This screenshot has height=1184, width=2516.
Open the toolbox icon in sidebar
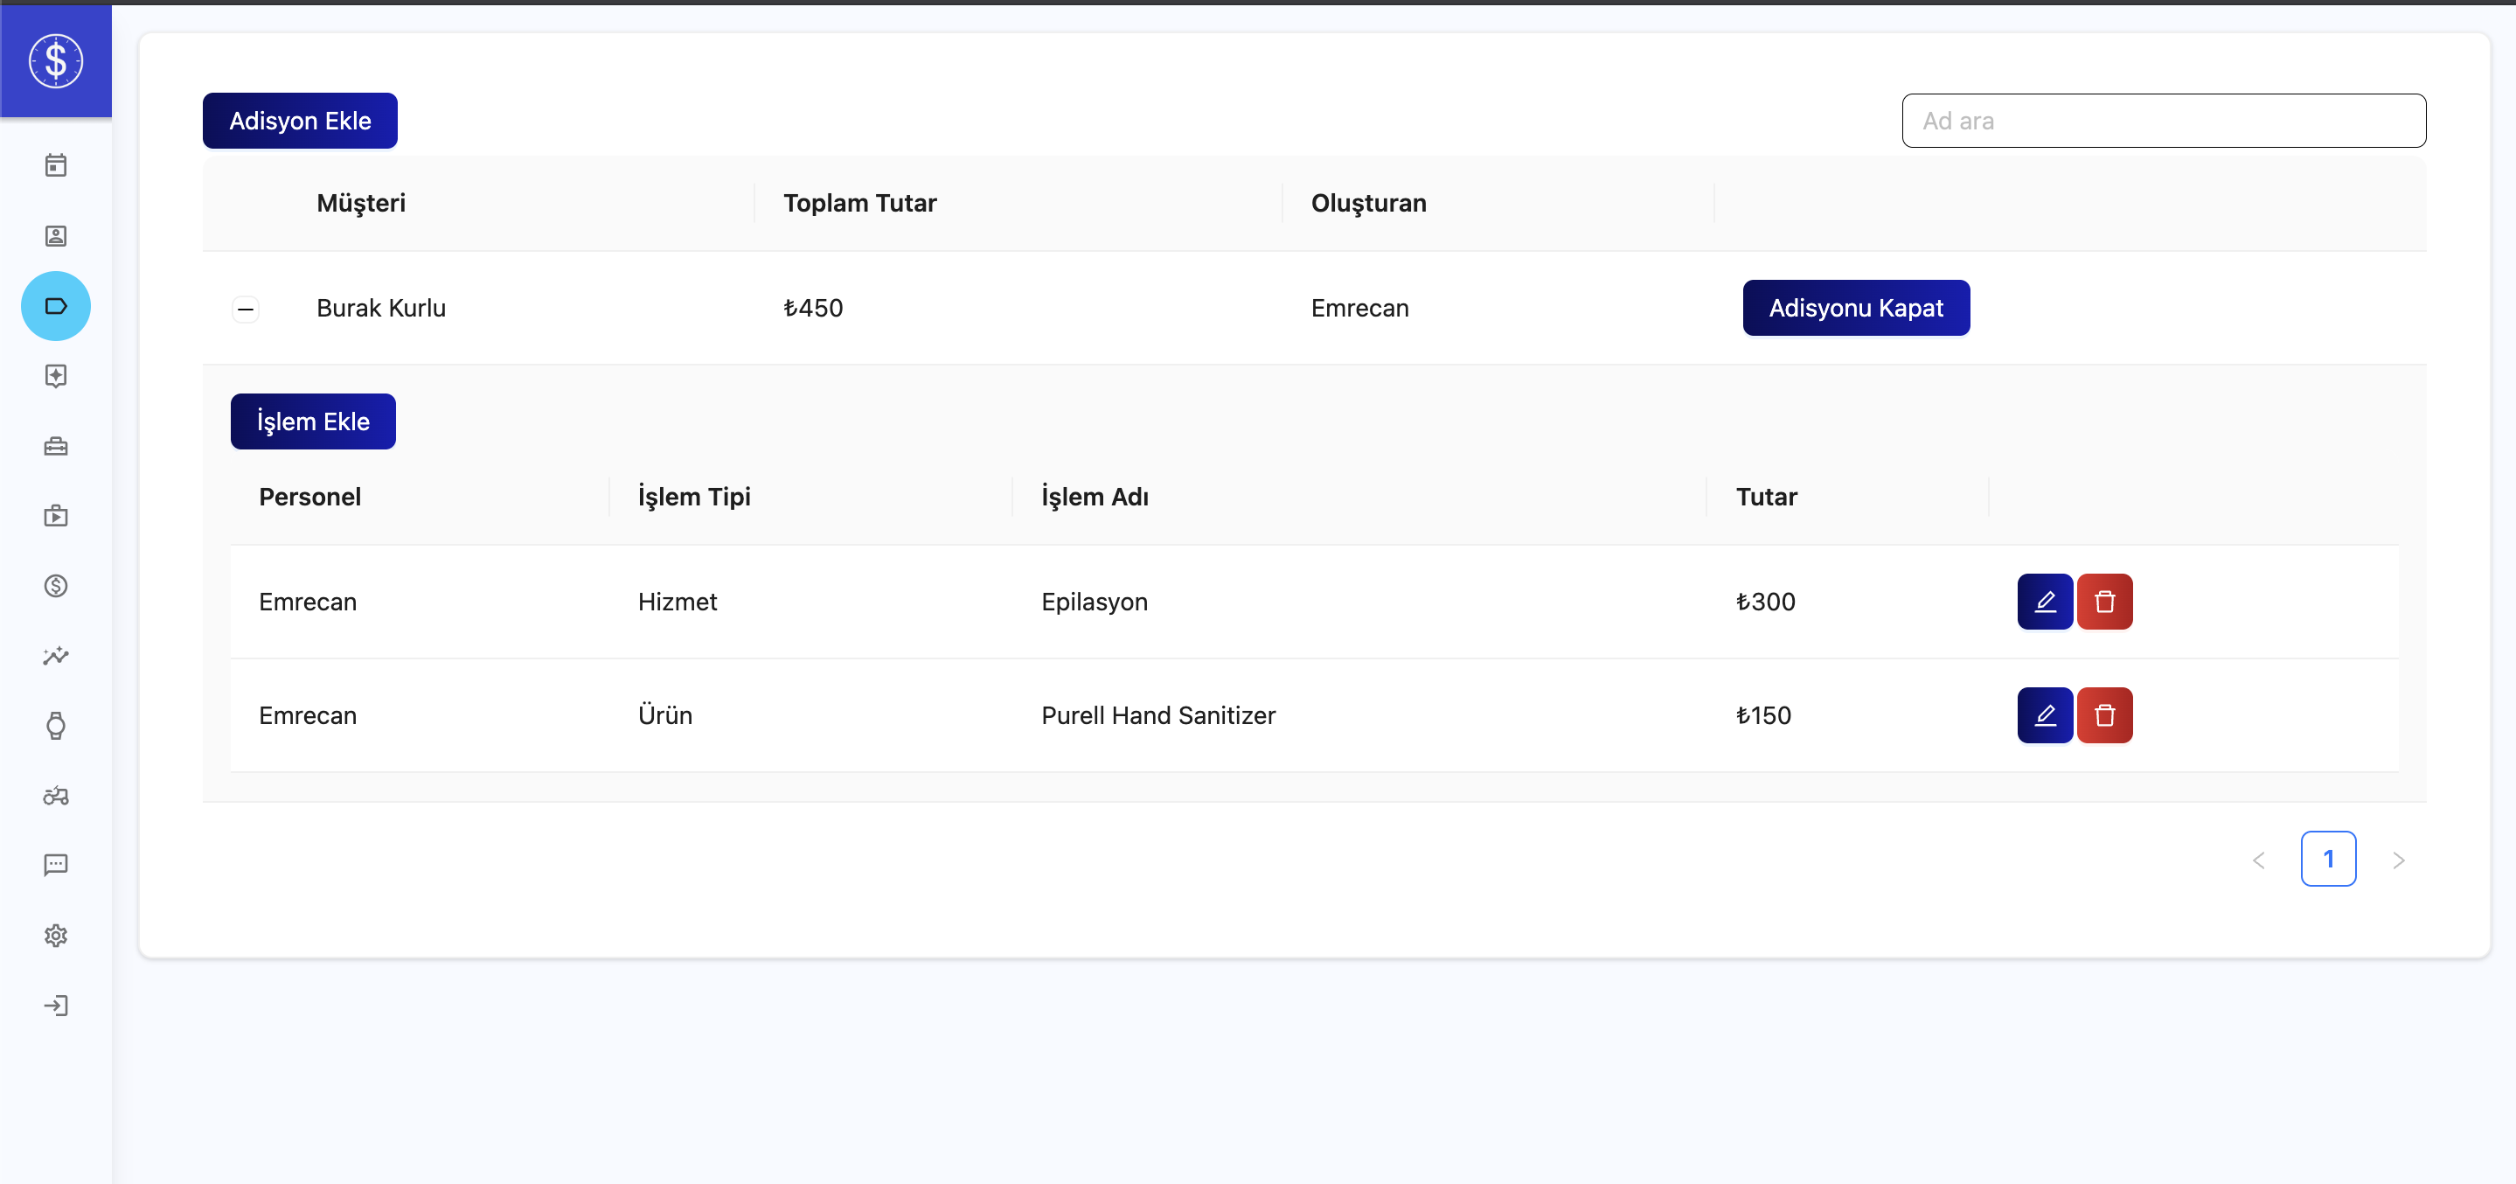(56, 447)
